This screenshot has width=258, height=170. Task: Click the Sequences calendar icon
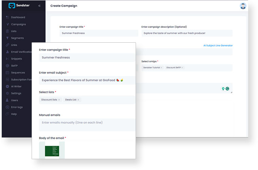tap(7, 72)
